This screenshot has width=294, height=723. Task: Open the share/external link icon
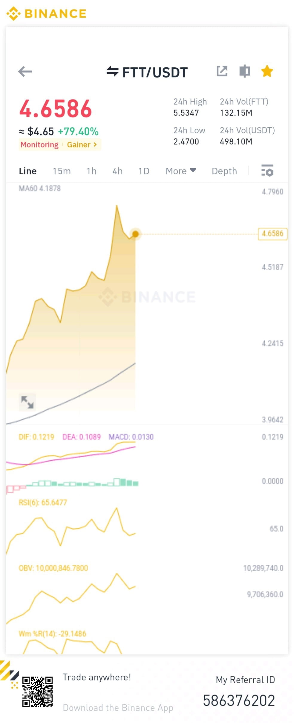222,71
